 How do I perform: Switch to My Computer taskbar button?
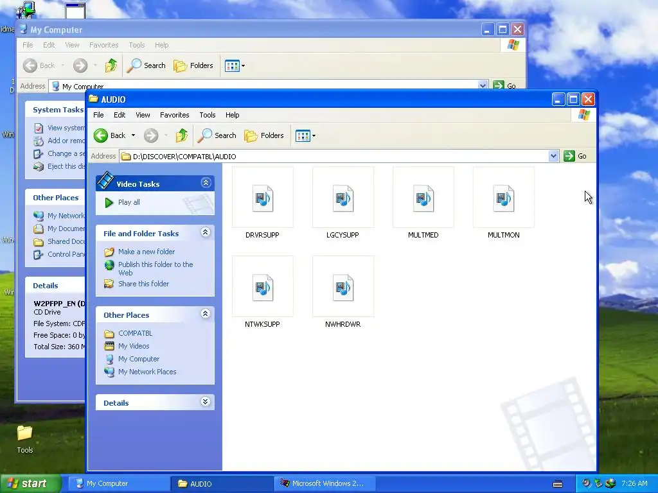(119, 483)
